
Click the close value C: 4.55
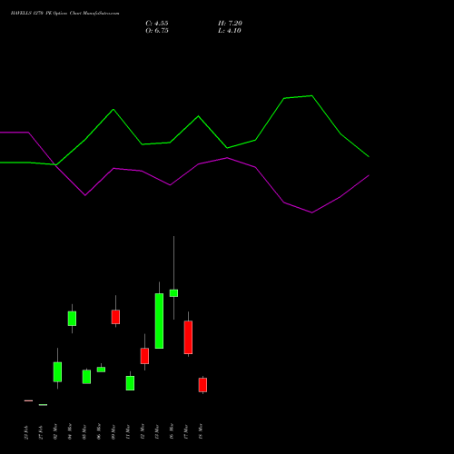157,24
